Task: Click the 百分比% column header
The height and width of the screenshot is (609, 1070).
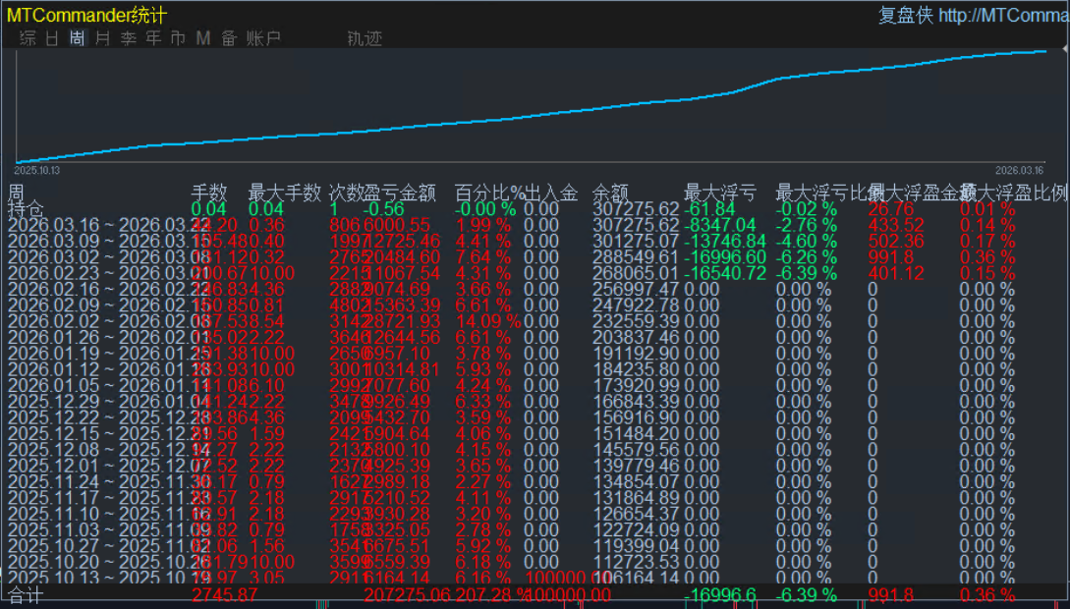Action: click(x=490, y=193)
